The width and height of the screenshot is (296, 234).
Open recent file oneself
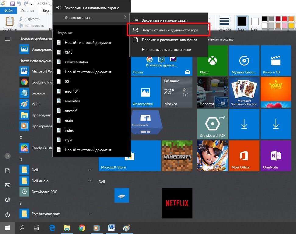tap(92, 111)
